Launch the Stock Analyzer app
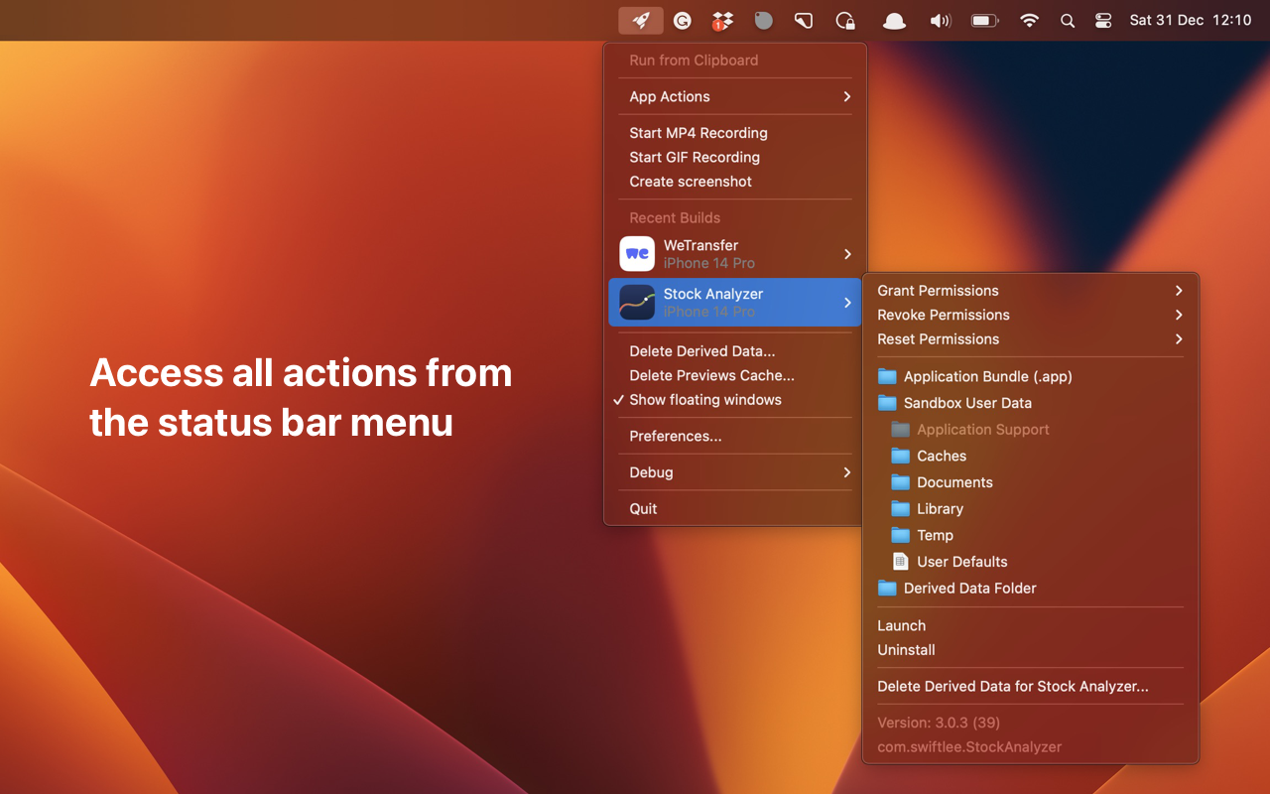The image size is (1270, 794). pyautogui.click(x=901, y=625)
